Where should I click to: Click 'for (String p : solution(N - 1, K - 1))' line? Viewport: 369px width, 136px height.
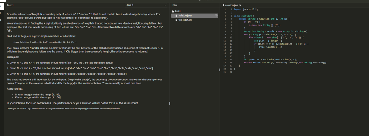[270, 35]
